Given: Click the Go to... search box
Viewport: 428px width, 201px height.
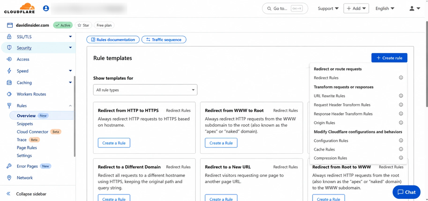Looking at the screenshot, I should click(x=285, y=8).
